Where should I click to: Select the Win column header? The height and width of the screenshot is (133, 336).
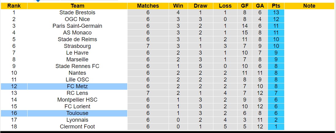pyautogui.click(x=178, y=6)
